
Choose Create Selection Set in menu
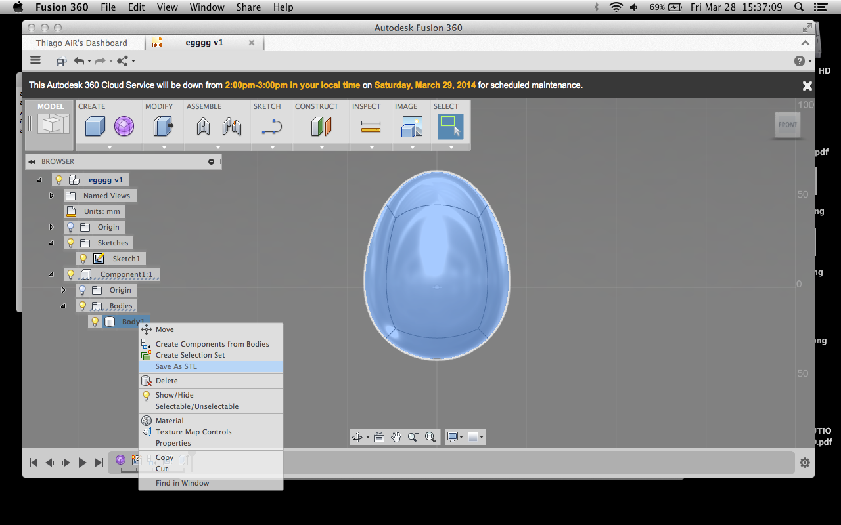[211, 355]
